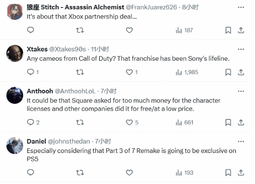Image resolution: width=255 pixels, height=184 pixels.
Task: Share Anthooh's tweet about character licenses
Action: [241, 122]
